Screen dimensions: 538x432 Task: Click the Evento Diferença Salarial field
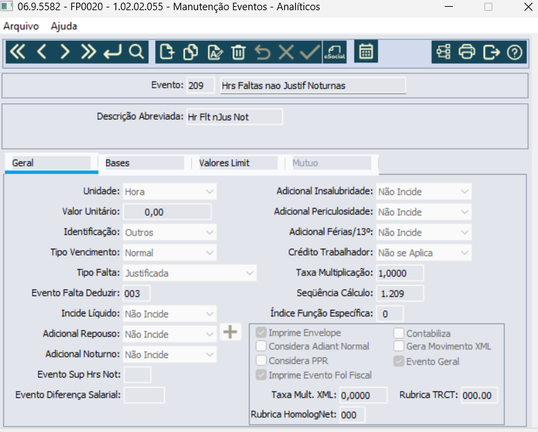(x=144, y=395)
